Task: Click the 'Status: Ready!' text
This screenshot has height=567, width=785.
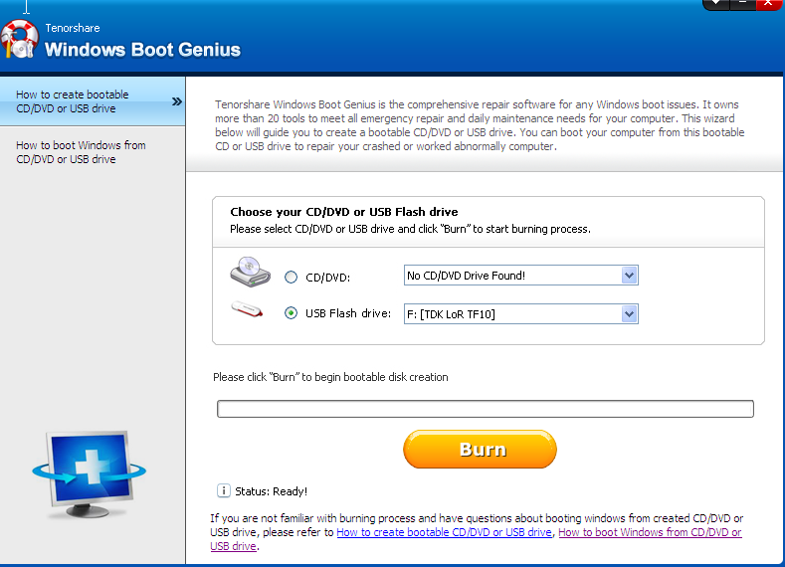Action: tap(271, 491)
